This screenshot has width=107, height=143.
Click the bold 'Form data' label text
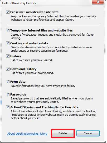tap(18, 82)
